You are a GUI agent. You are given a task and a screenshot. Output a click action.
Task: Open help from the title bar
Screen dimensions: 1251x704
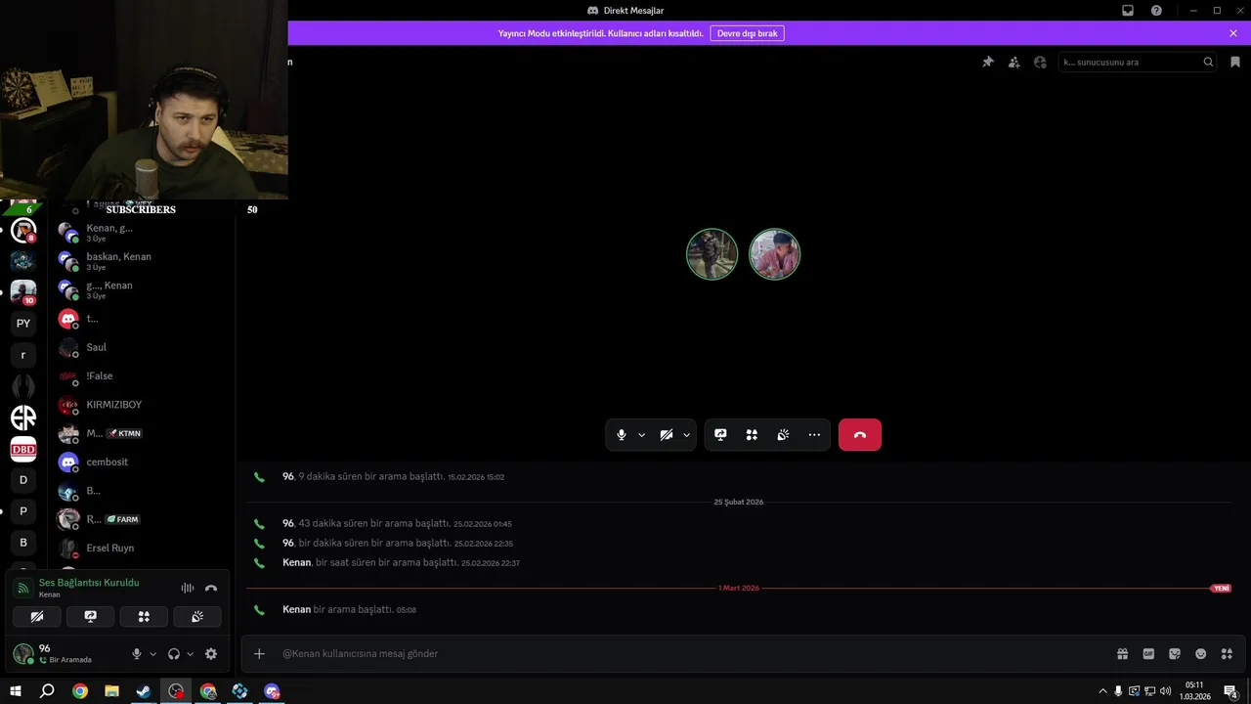pyautogui.click(x=1156, y=10)
